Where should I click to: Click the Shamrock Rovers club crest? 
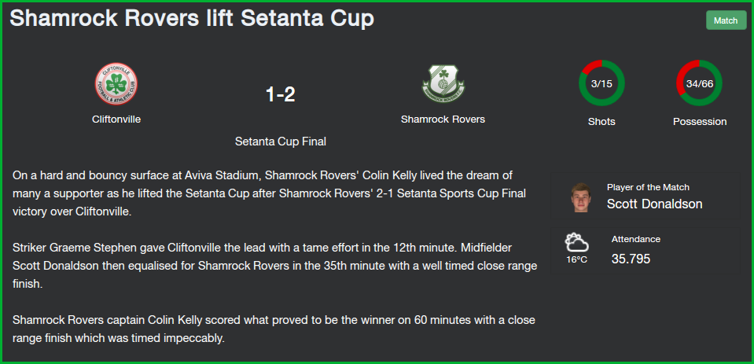coord(443,83)
